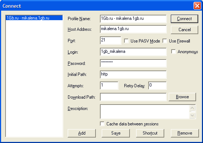Click the Description scrollbar up arrow
This screenshot has height=143, width=203.
click(192, 108)
